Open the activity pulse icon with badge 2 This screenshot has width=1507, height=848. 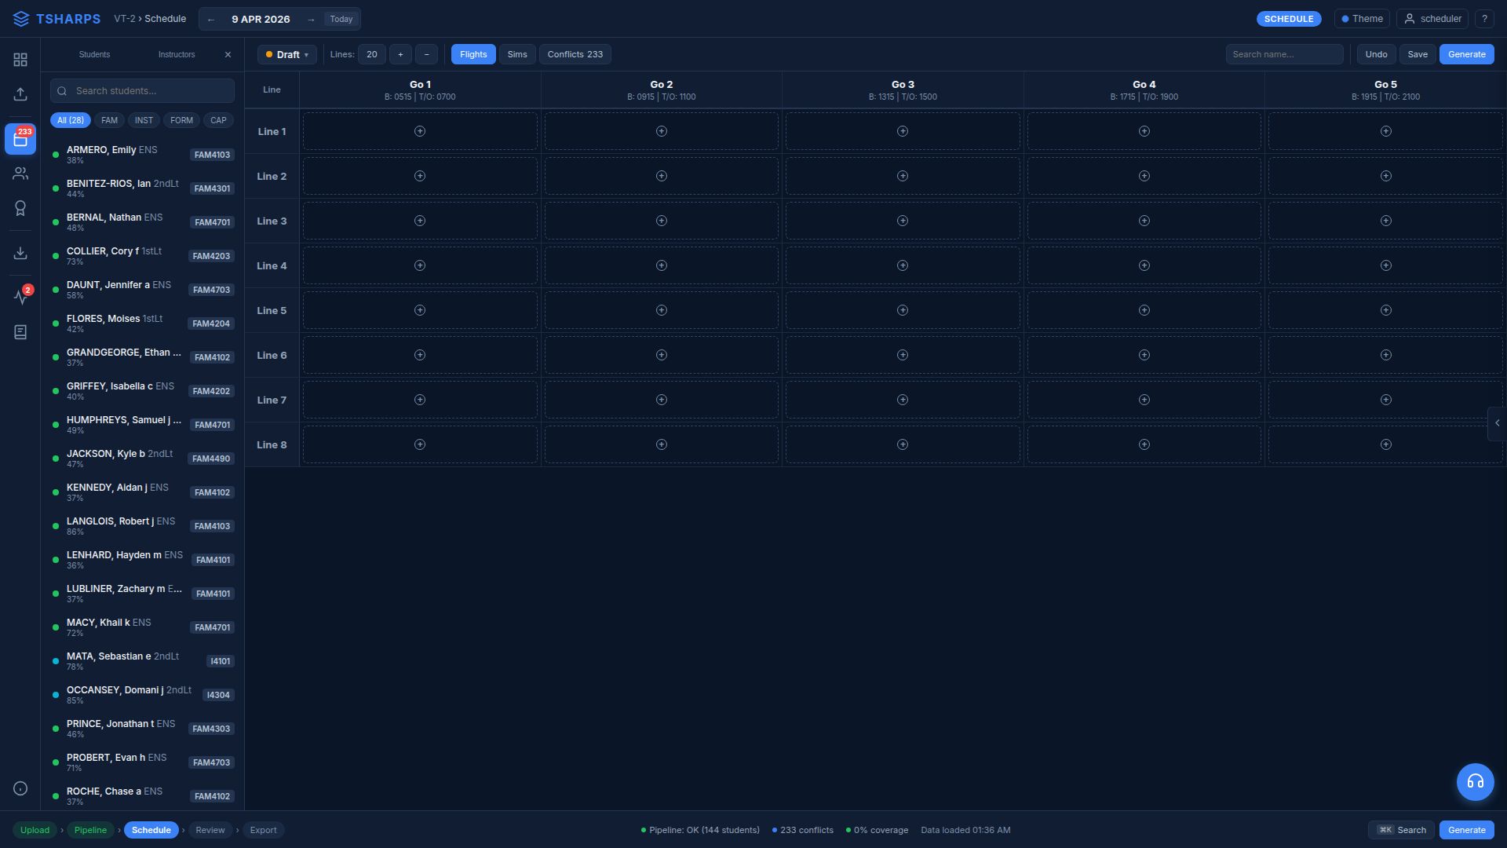20,297
